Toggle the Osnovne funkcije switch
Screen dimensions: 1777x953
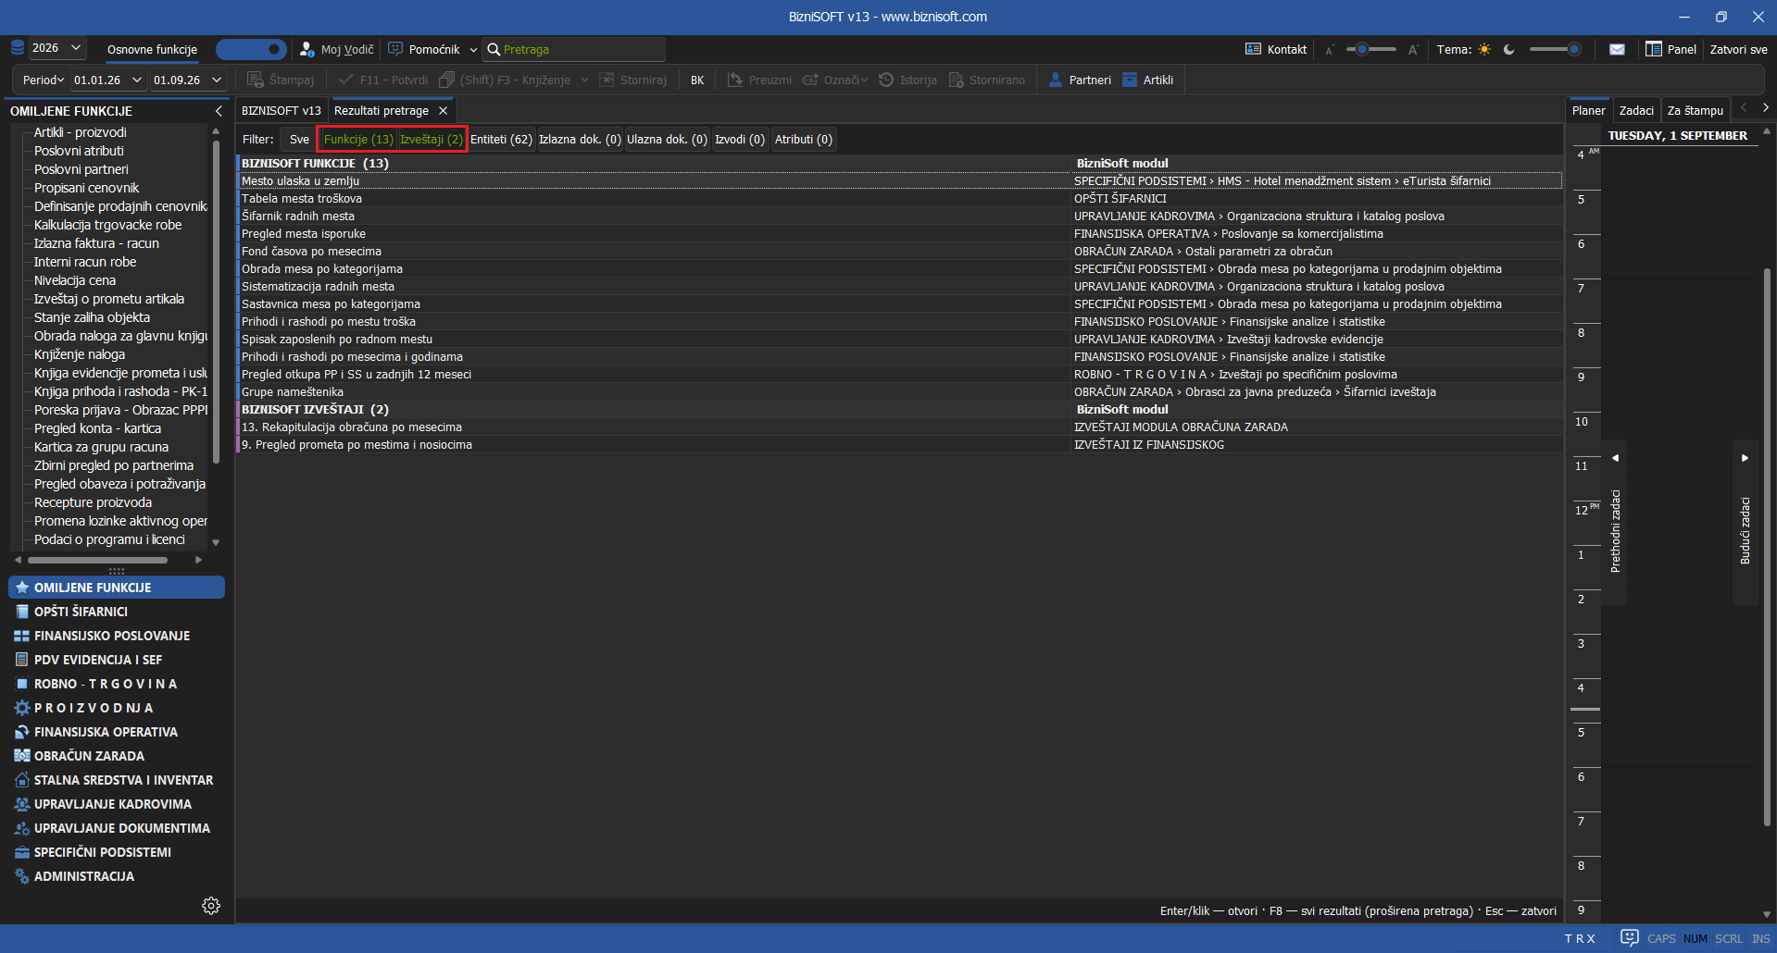251,49
